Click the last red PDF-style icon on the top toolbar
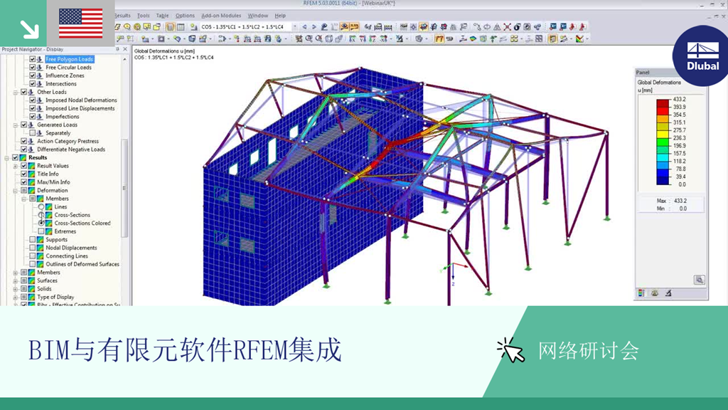This screenshot has width=728, height=410. click(582, 27)
